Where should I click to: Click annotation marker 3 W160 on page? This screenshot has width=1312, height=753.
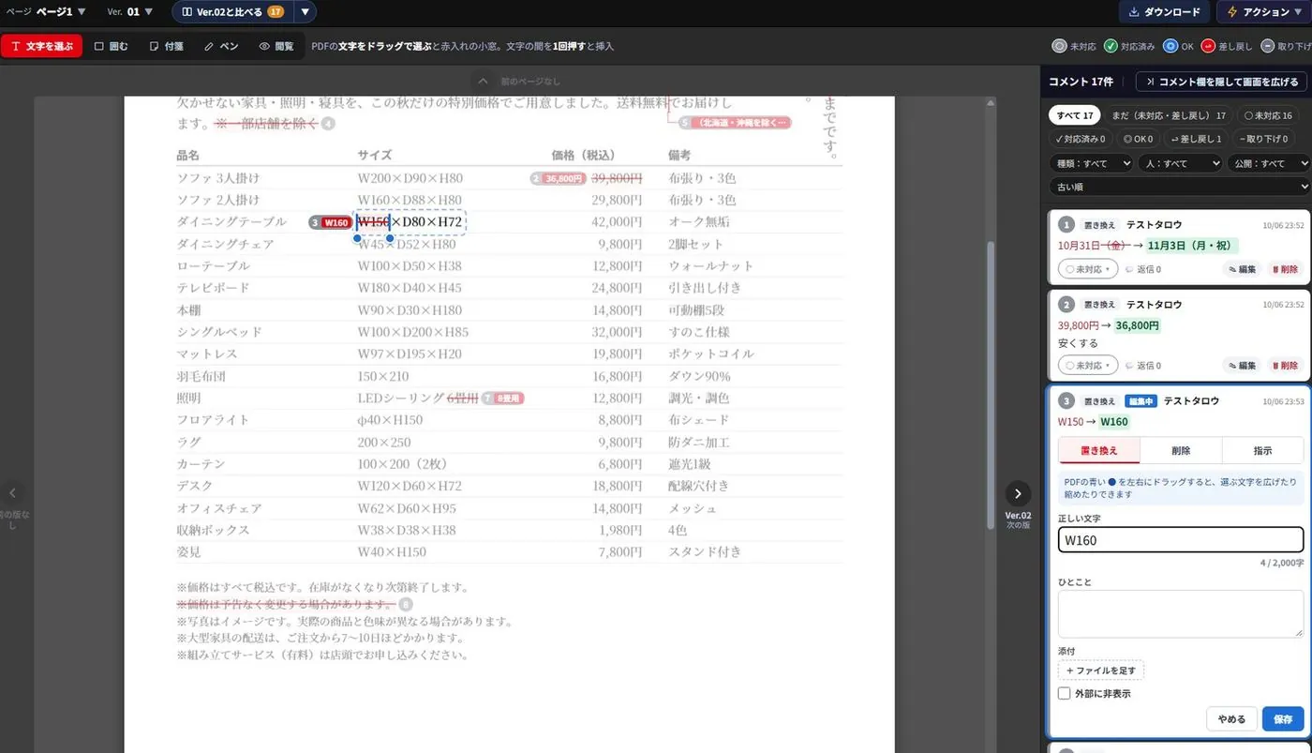pos(331,222)
